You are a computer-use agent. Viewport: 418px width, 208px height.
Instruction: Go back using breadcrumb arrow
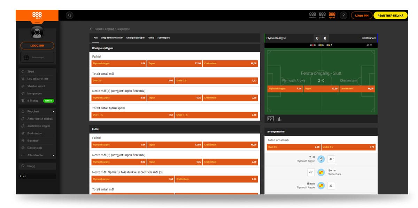click(91, 29)
